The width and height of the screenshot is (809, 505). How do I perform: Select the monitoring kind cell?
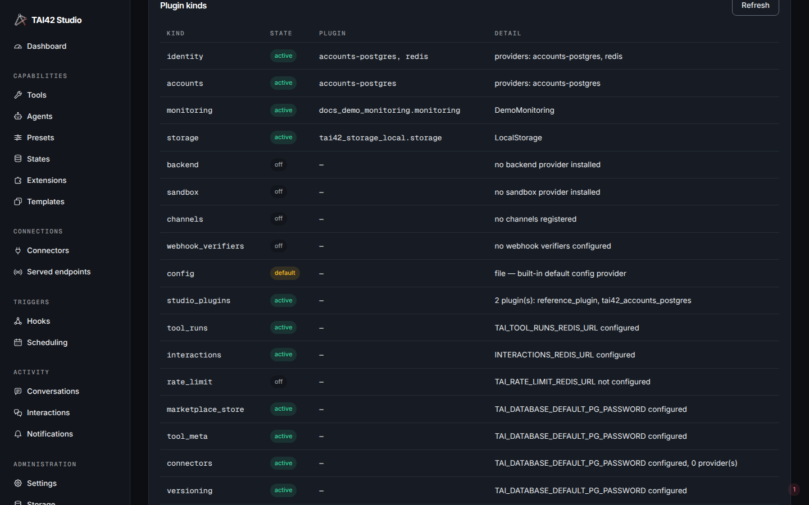pos(189,111)
